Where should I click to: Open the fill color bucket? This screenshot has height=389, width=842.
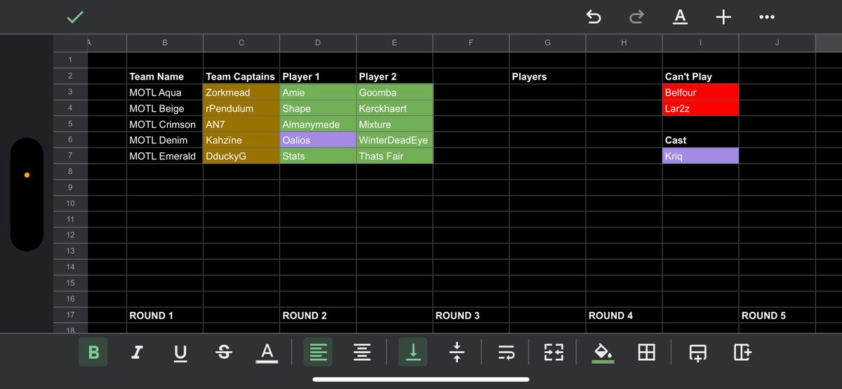point(602,353)
